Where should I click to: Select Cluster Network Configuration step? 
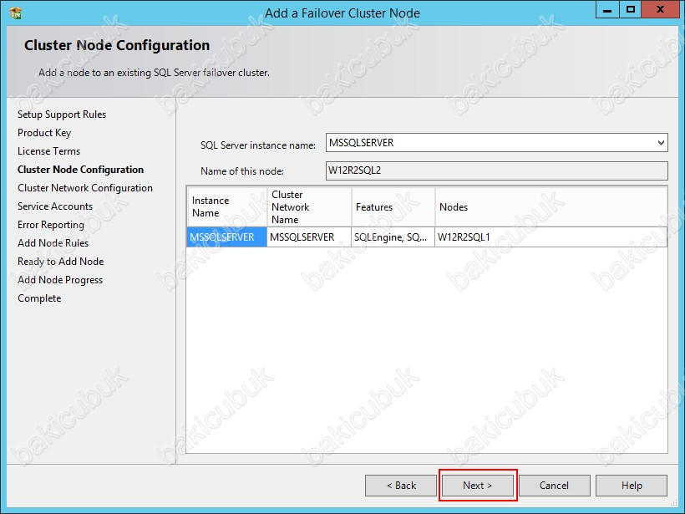[85, 188]
